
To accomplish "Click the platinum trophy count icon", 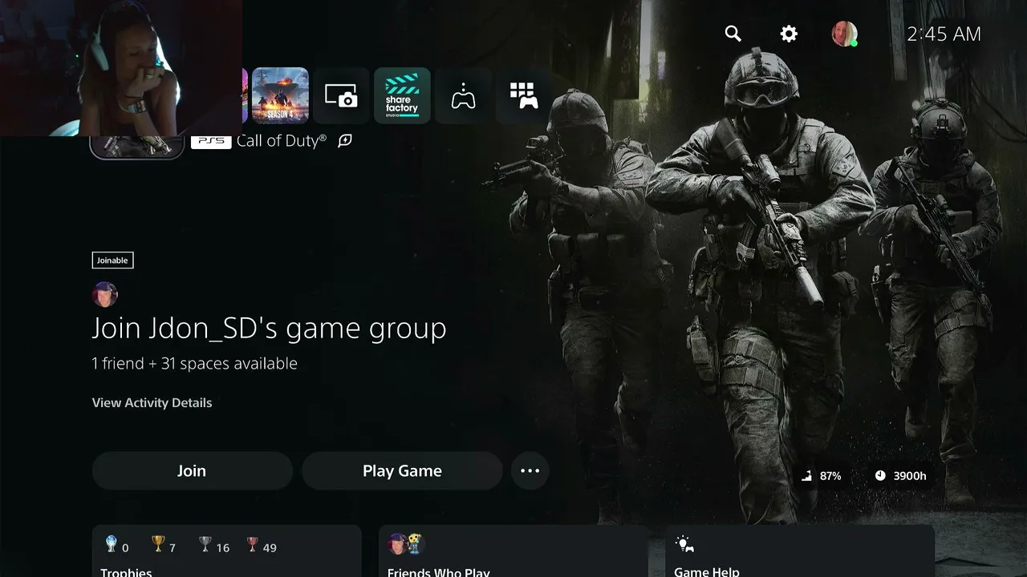I will point(112,544).
